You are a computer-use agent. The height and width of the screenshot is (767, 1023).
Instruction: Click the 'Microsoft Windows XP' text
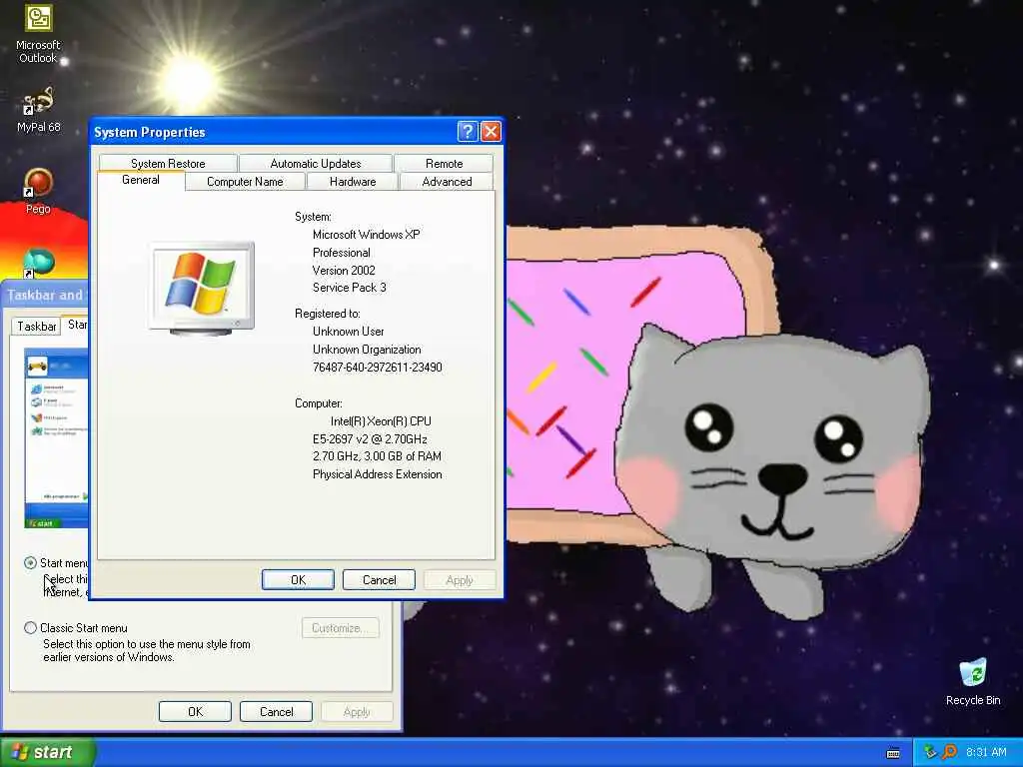point(366,234)
